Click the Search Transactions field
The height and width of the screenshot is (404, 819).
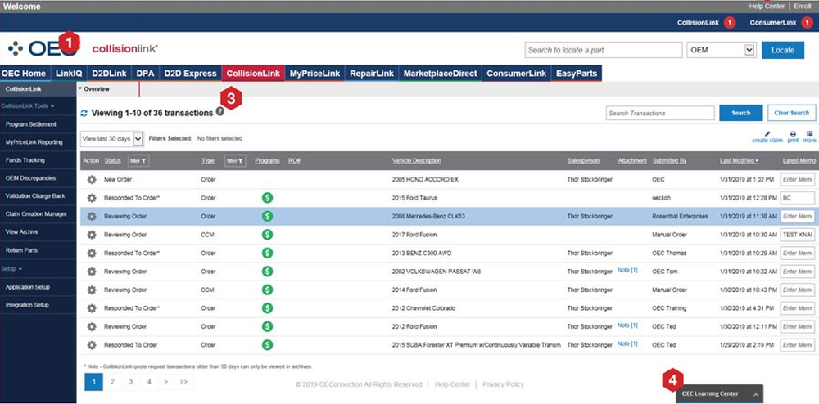pos(660,113)
